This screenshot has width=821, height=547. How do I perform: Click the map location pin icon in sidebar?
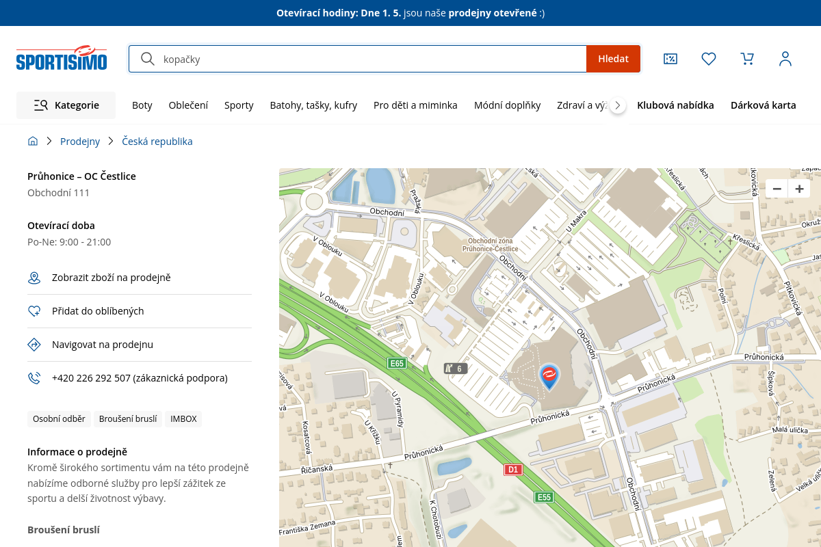34,278
